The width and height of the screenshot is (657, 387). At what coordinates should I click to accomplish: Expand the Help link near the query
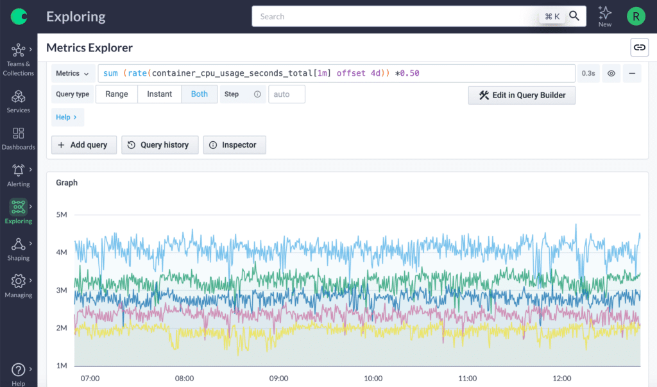click(x=67, y=117)
